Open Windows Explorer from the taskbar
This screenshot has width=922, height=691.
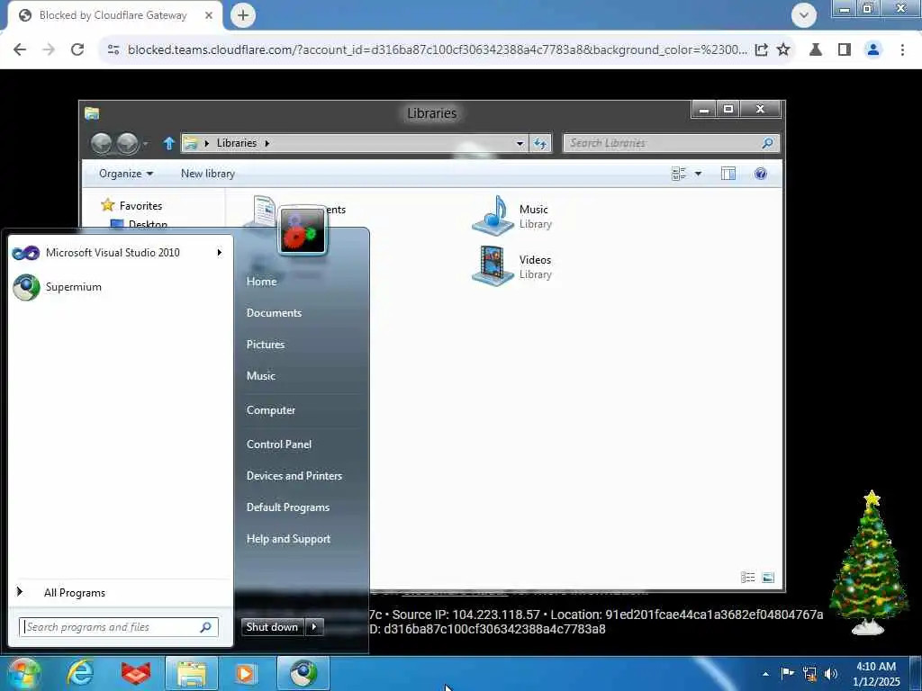191,673
